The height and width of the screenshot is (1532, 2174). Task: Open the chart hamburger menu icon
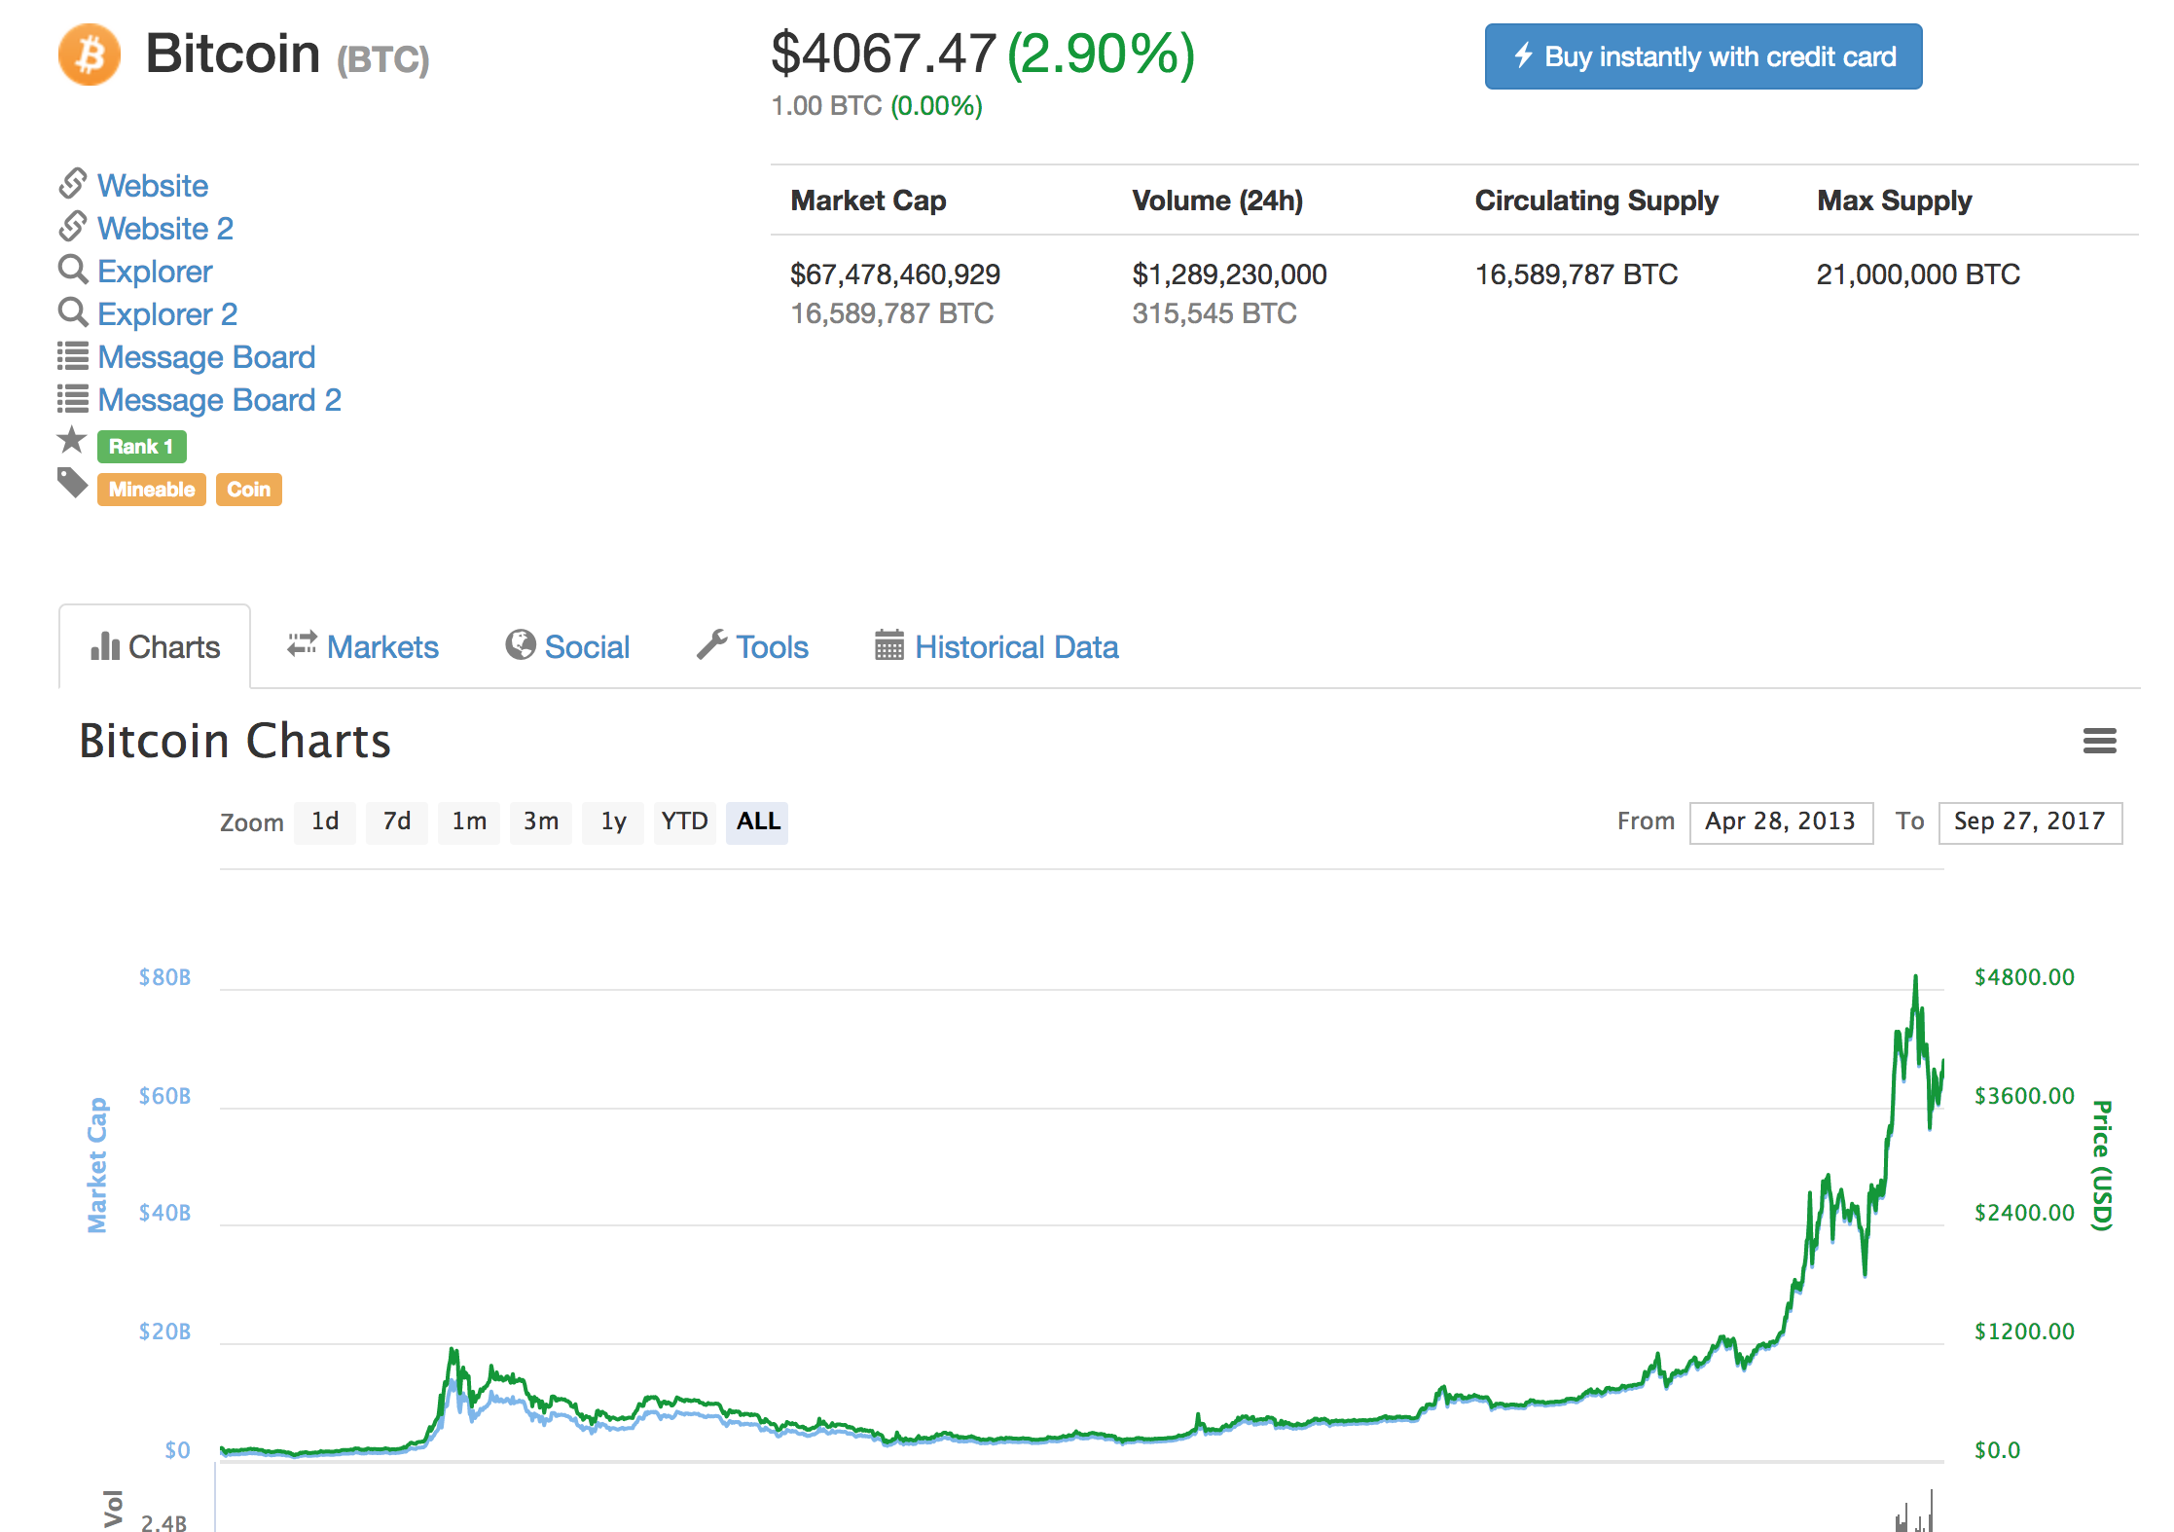click(2099, 742)
